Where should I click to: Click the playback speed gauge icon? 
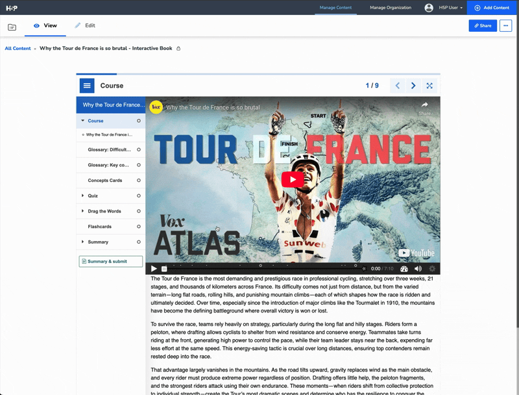tap(403, 267)
